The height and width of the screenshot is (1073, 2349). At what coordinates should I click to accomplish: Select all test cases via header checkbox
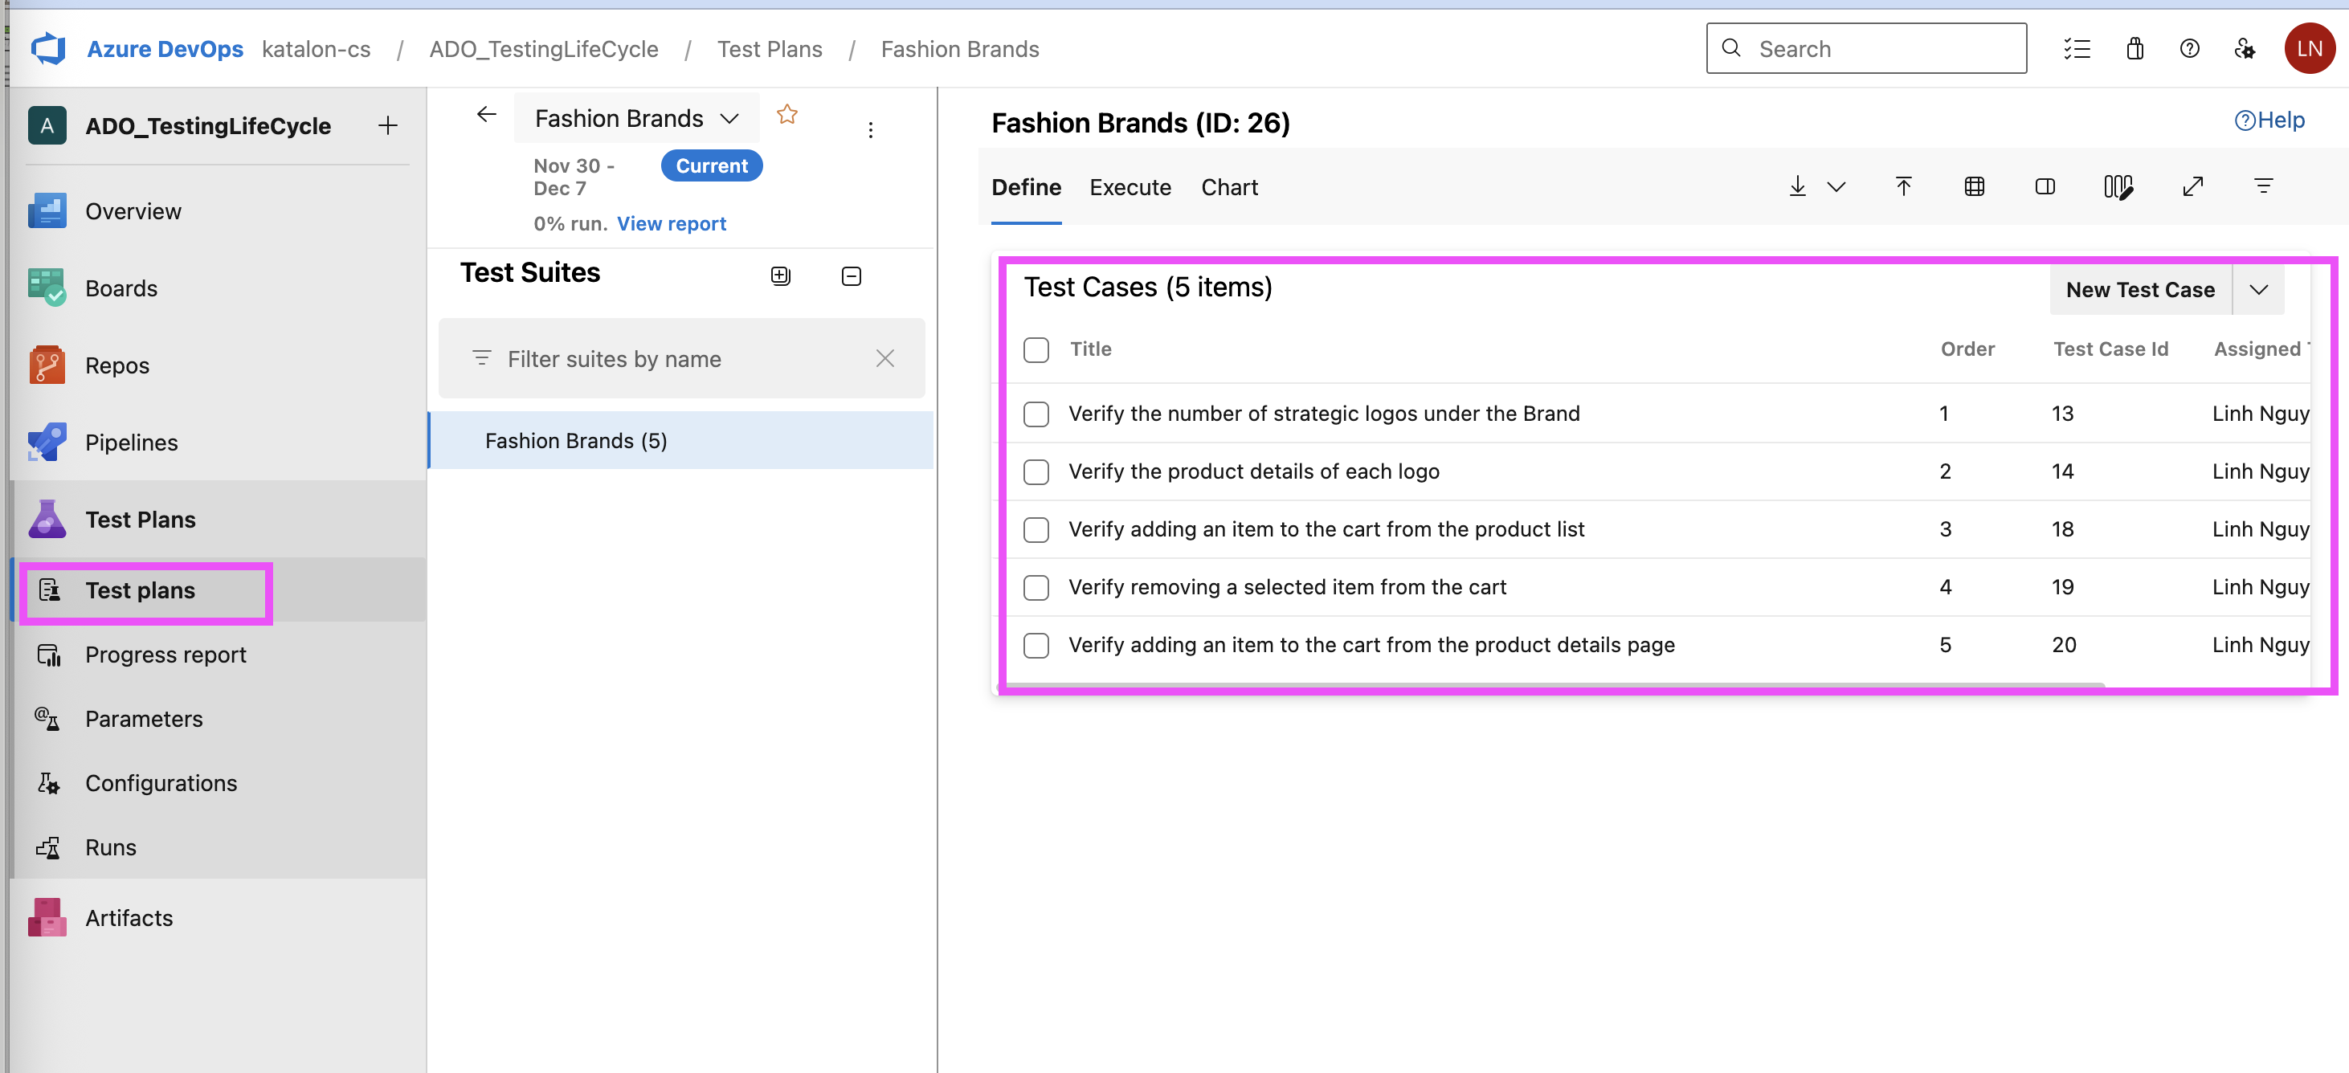point(1036,349)
